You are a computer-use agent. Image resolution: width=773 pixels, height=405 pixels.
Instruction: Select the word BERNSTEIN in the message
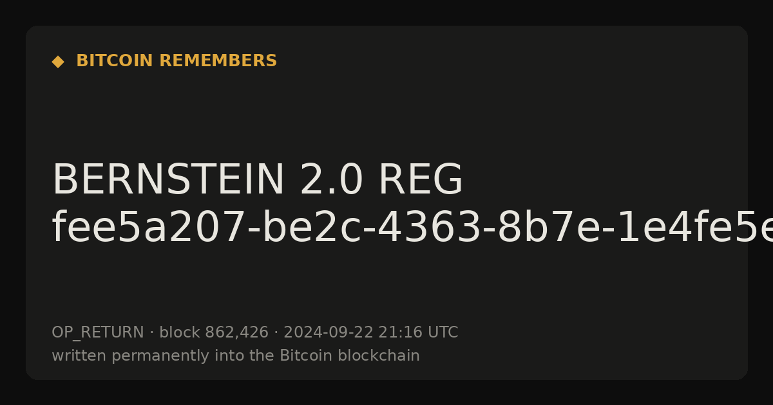click(167, 180)
